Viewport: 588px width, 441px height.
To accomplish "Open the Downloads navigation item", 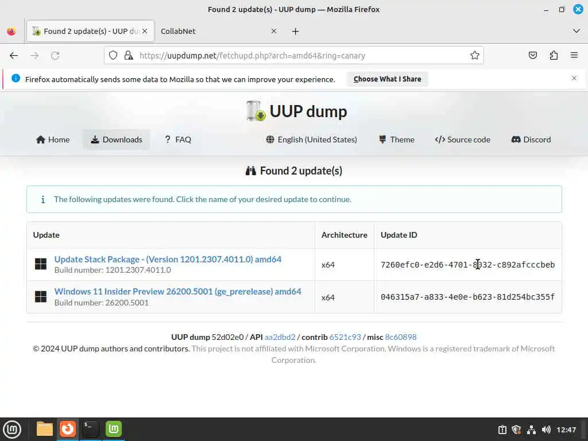I will pos(117,140).
